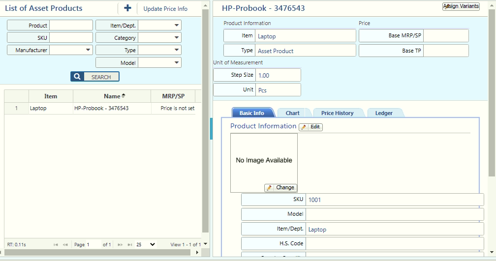The image size is (496, 261).
Task: Click the Assign Variants button
Action: (461, 6)
